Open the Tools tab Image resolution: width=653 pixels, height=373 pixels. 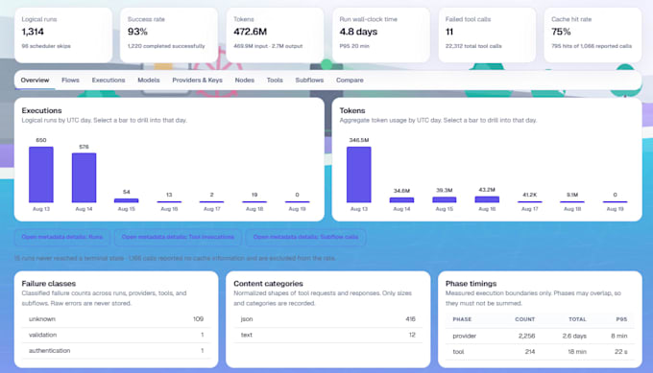(x=275, y=80)
